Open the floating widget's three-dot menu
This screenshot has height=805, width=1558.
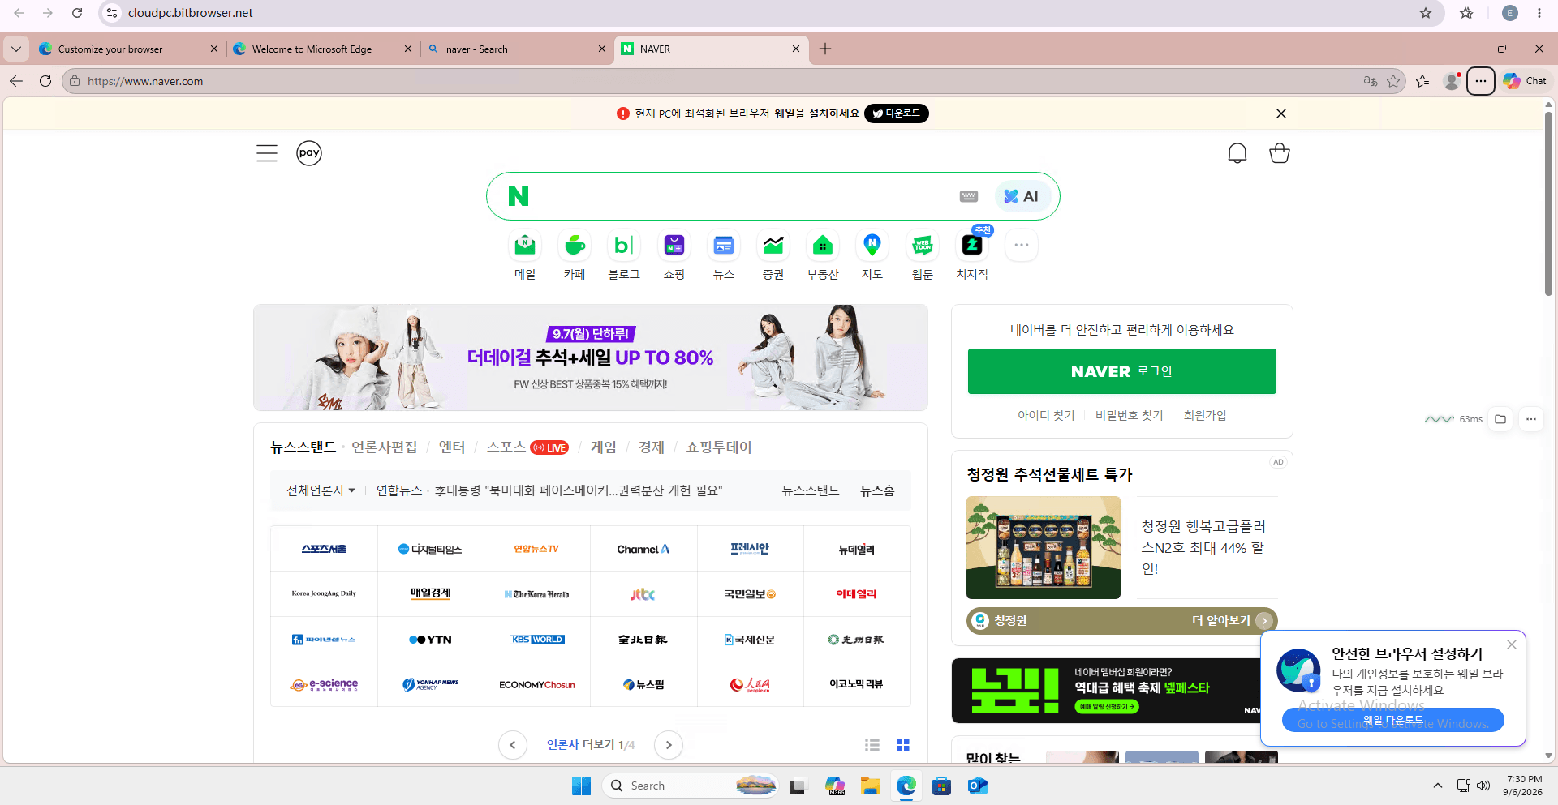pos(1531,419)
